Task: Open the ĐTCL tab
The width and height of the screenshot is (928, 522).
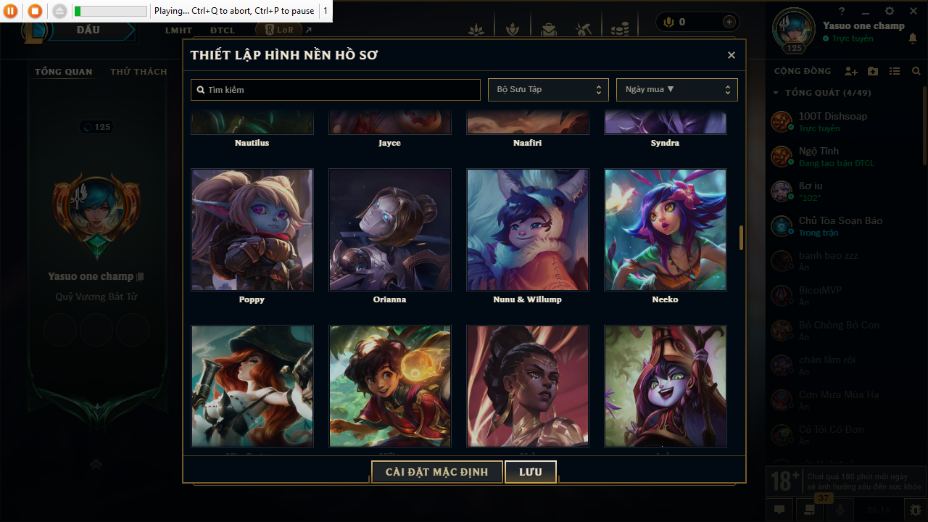Action: pyautogui.click(x=223, y=30)
